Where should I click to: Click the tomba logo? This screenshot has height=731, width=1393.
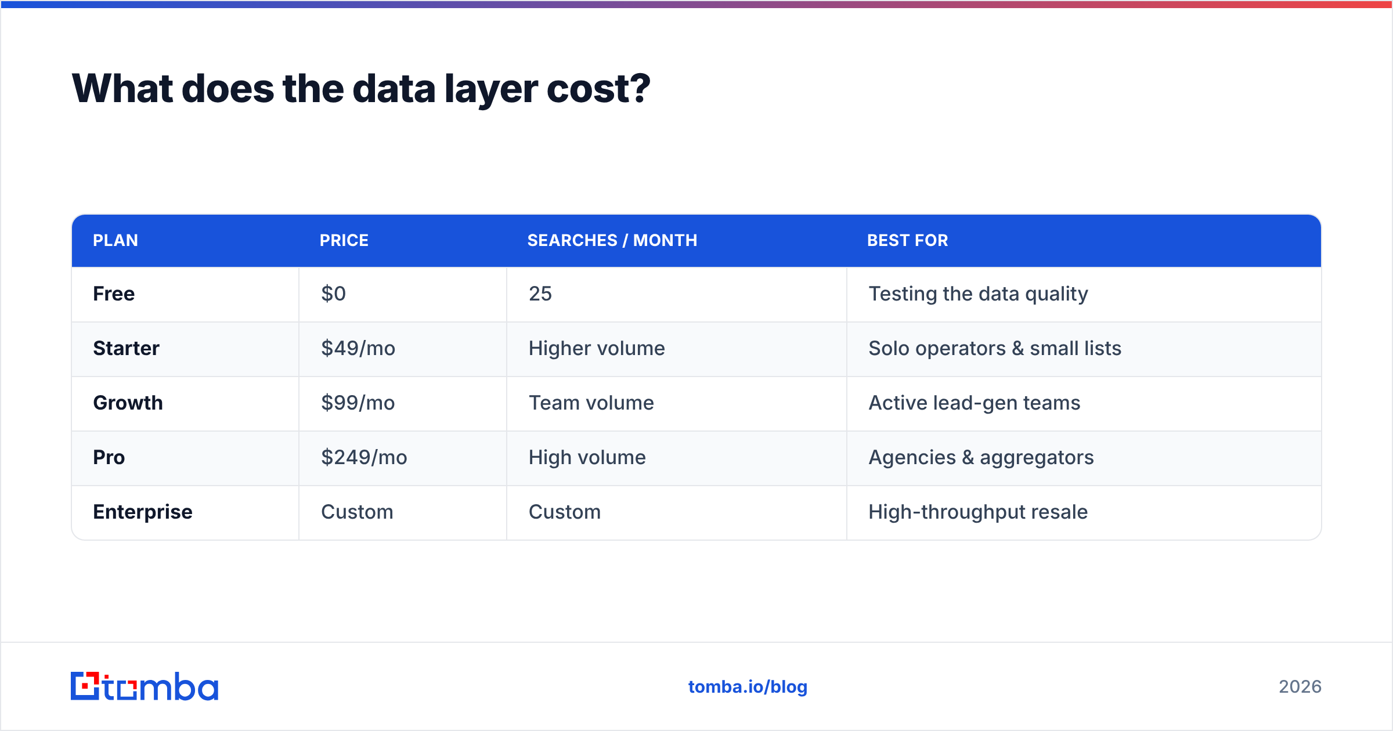tap(145, 686)
